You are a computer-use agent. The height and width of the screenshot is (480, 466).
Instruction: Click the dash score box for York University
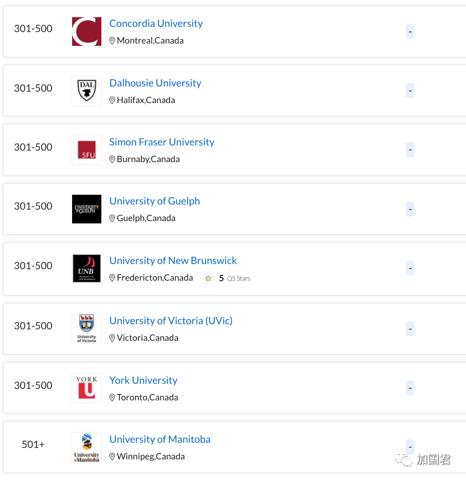tap(410, 388)
